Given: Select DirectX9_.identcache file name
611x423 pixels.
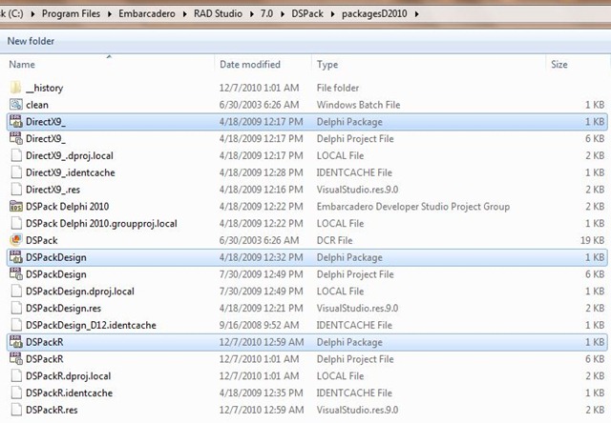Looking at the screenshot, I should click(x=70, y=172).
